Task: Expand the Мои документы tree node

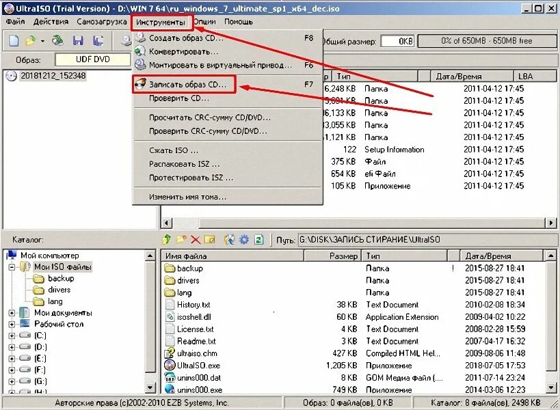Action: (x=12, y=313)
